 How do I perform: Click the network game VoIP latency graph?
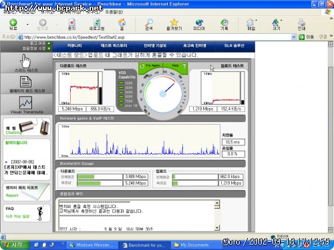(139, 141)
